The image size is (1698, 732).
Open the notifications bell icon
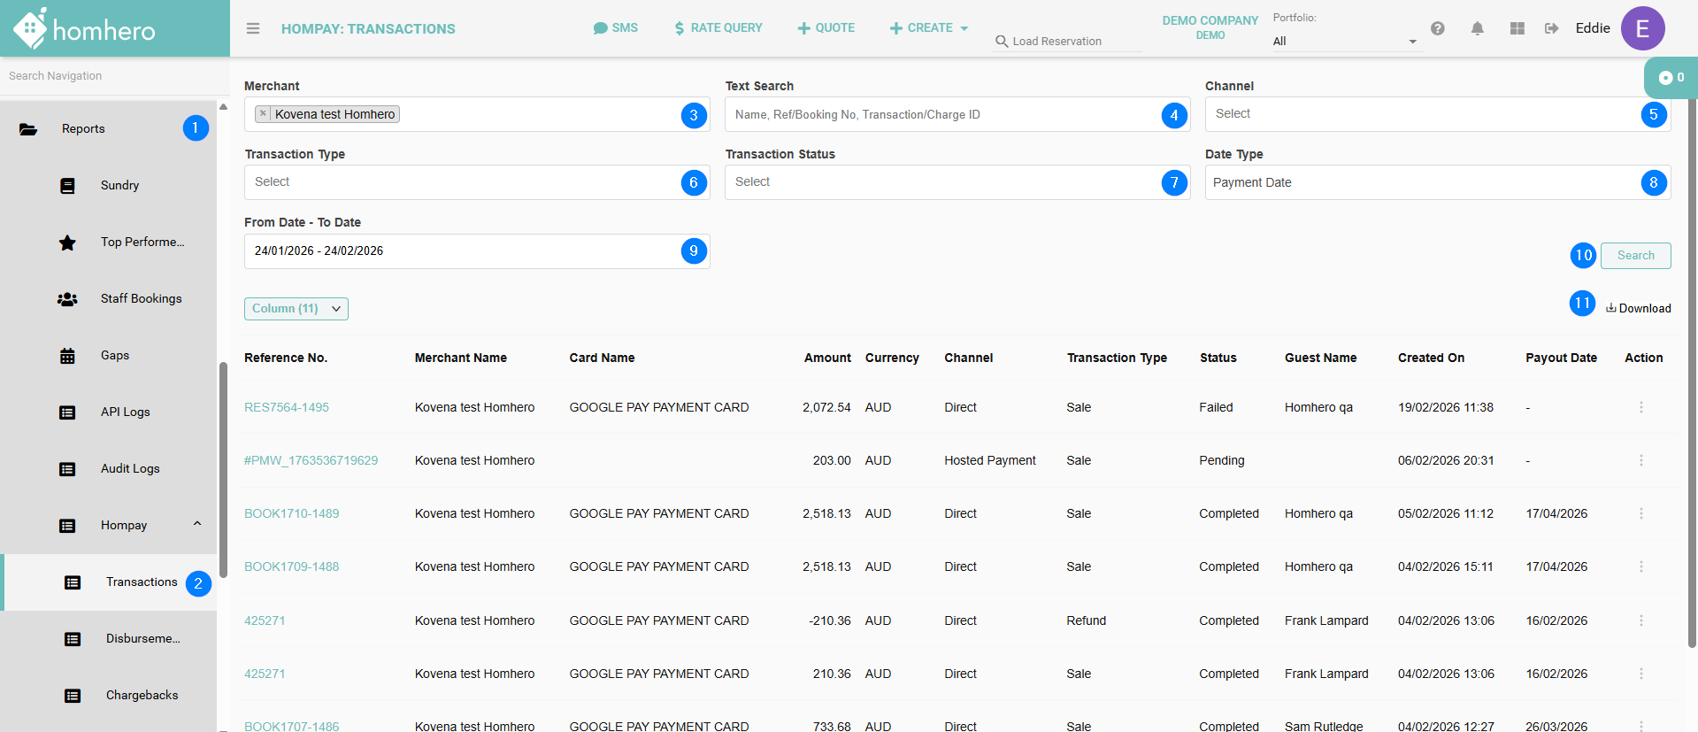[1477, 28]
